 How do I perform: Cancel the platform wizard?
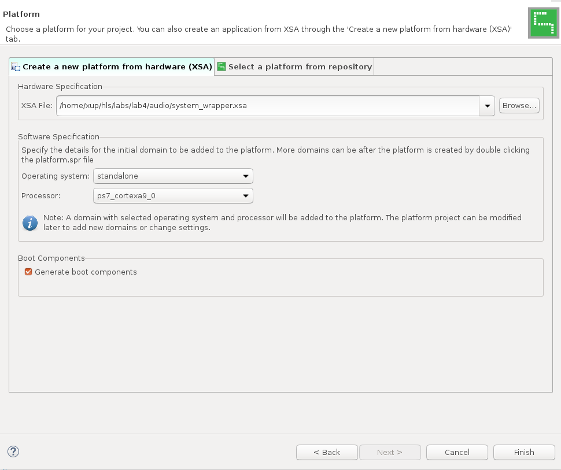(457, 452)
